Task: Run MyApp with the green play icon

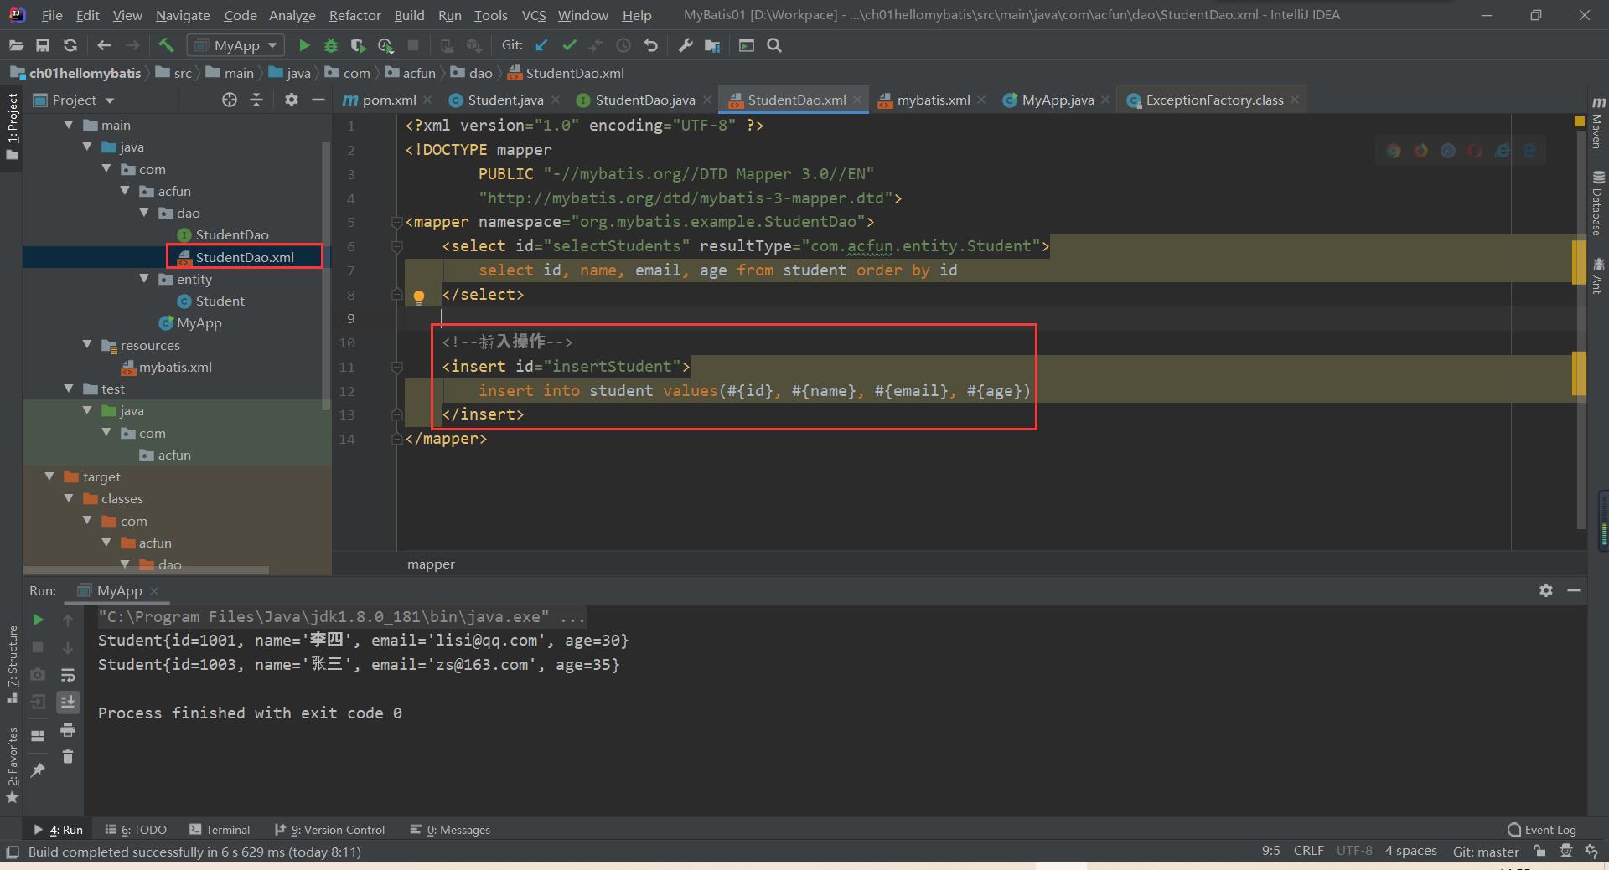Action: 304,45
